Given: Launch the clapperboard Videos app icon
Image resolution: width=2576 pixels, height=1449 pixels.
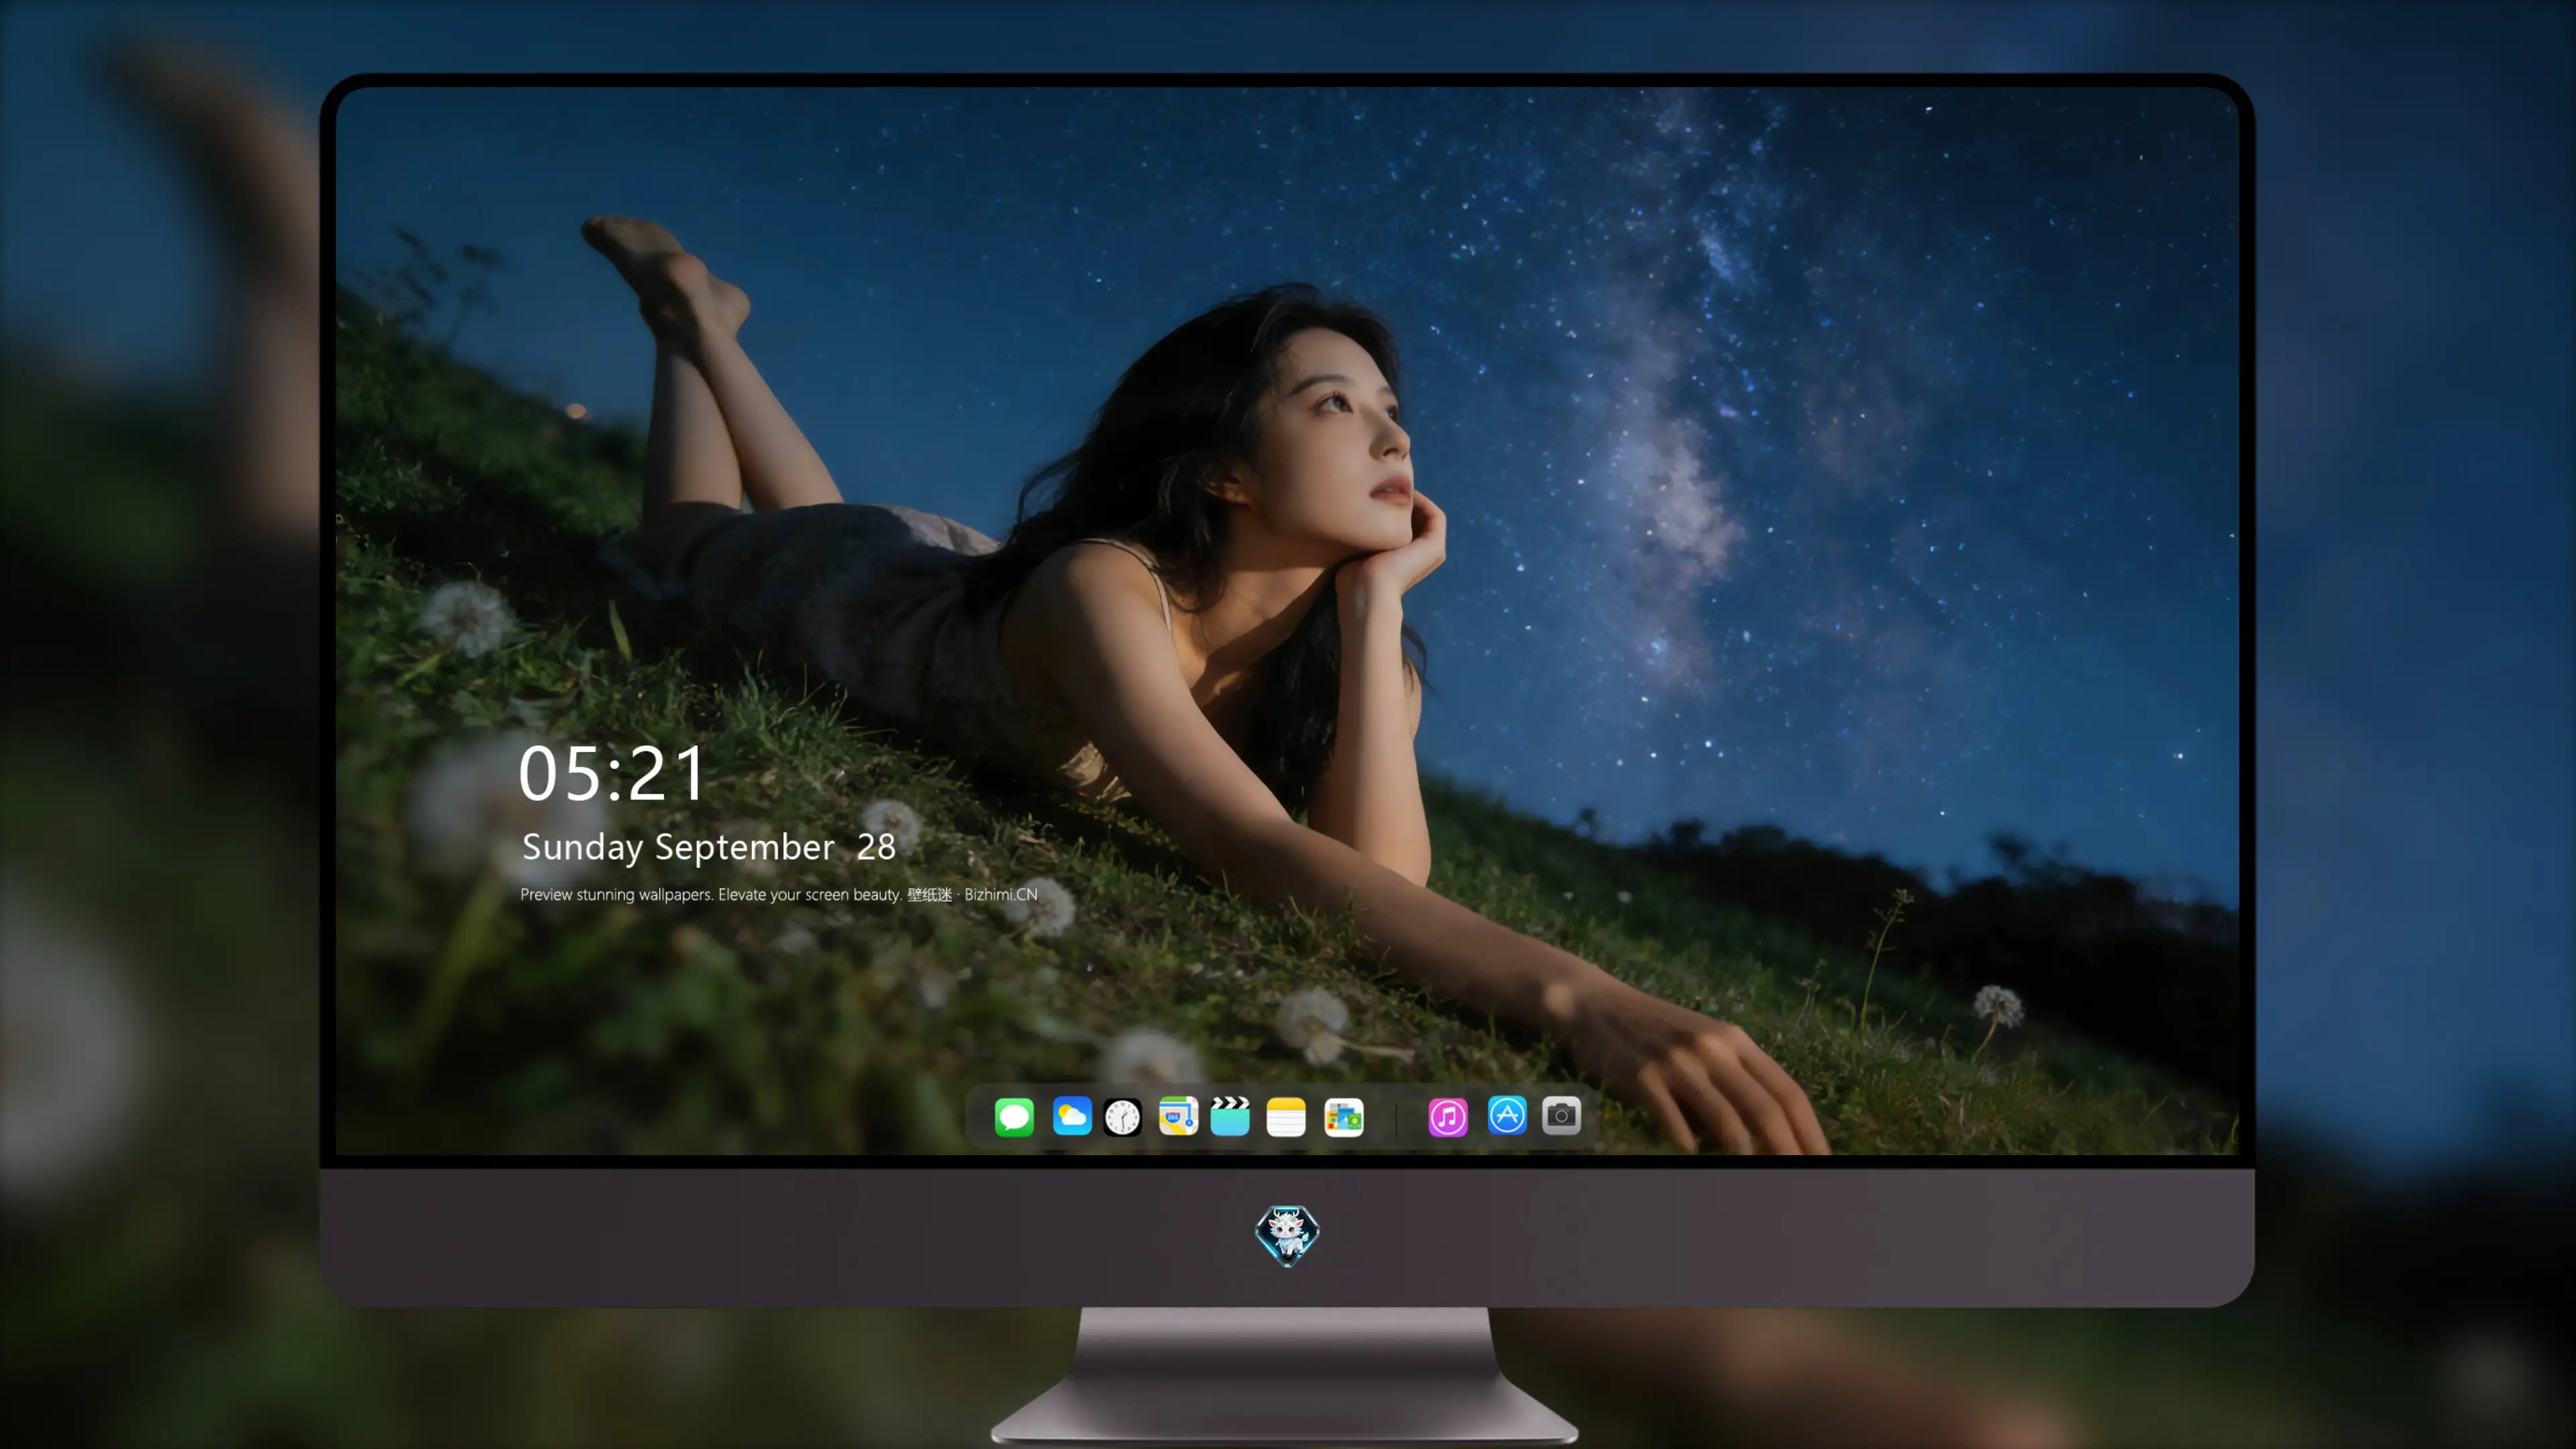Looking at the screenshot, I should point(1230,1116).
